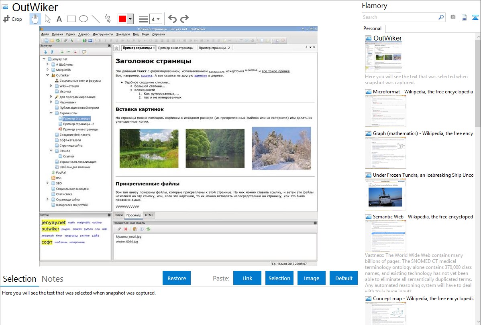
Task: Pick the rectangle shape tool
Action: tap(71, 19)
